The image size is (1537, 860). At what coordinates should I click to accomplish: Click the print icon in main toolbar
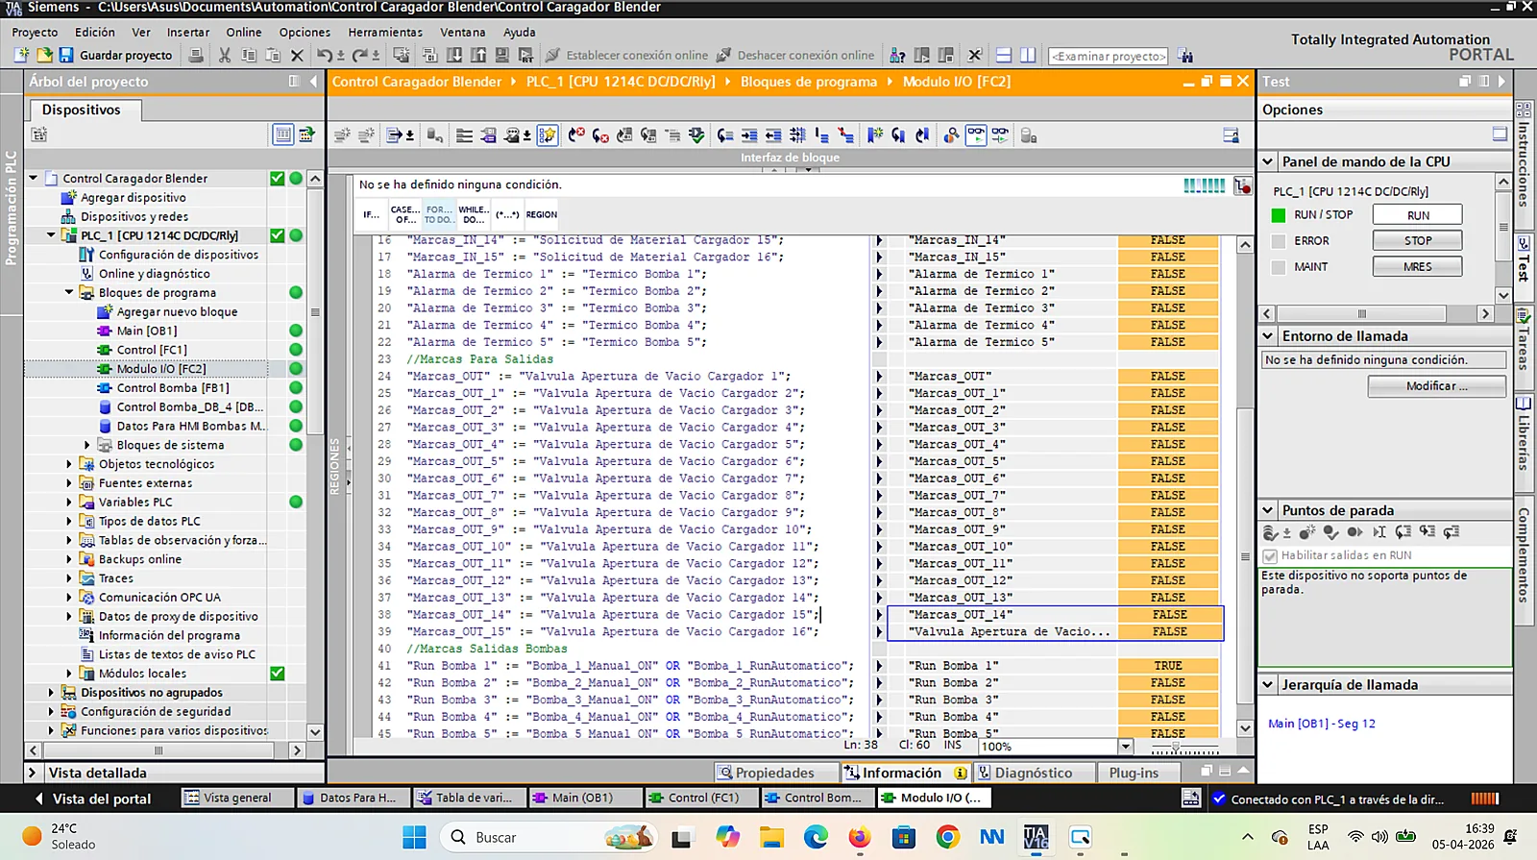pos(196,56)
